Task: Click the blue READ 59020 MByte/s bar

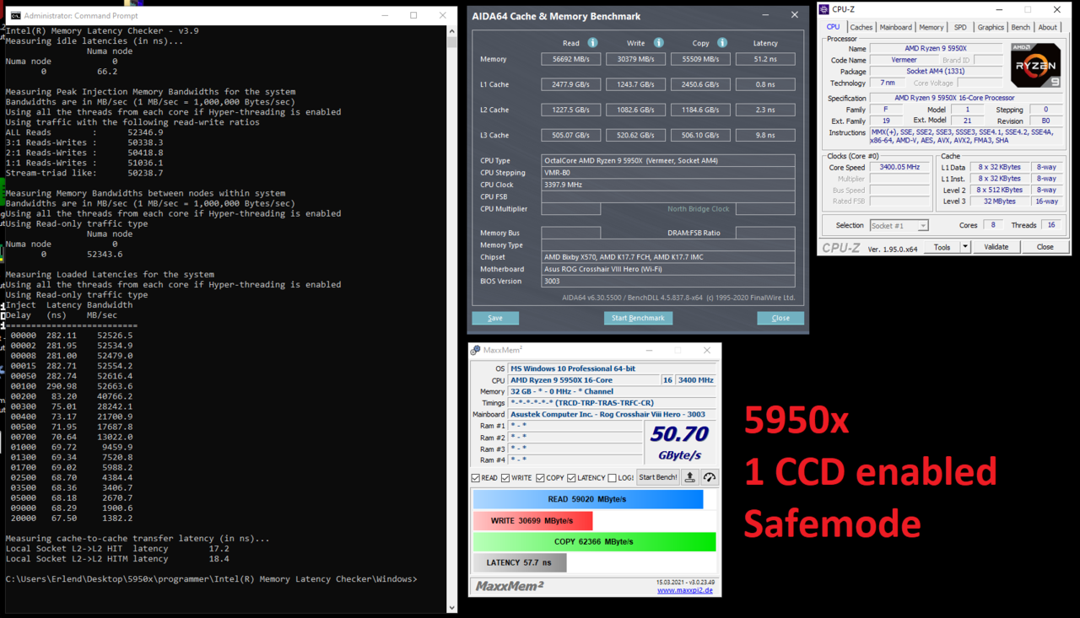Action: click(x=588, y=499)
